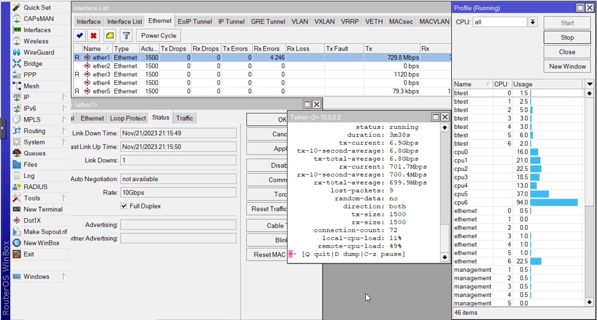
Task: Toggle the Full Duplex checkbox
Action: tap(124, 206)
